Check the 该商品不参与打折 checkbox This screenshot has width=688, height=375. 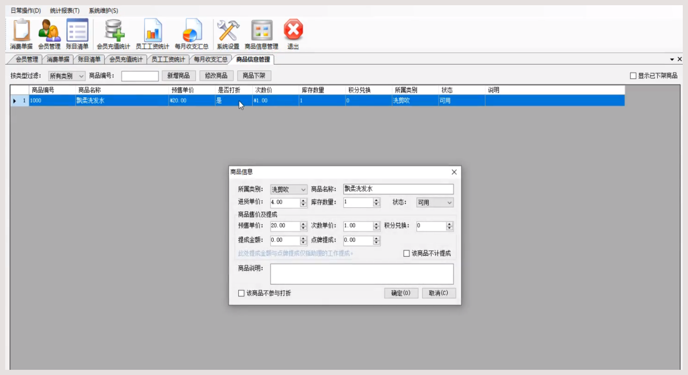pyautogui.click(x=241, y=293)
